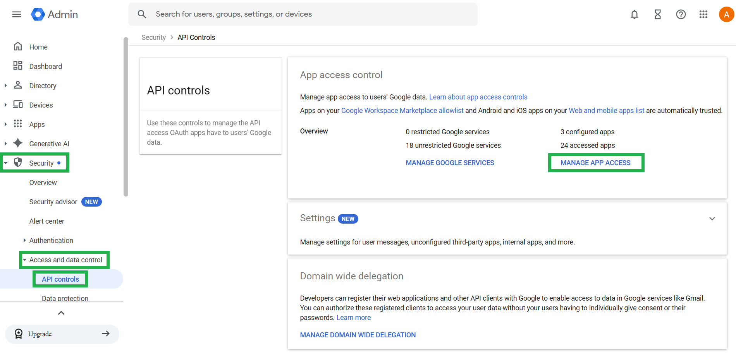The image size is (736, 354).
Task: Open Dashboard from sidebar
Action: point(46,67)
